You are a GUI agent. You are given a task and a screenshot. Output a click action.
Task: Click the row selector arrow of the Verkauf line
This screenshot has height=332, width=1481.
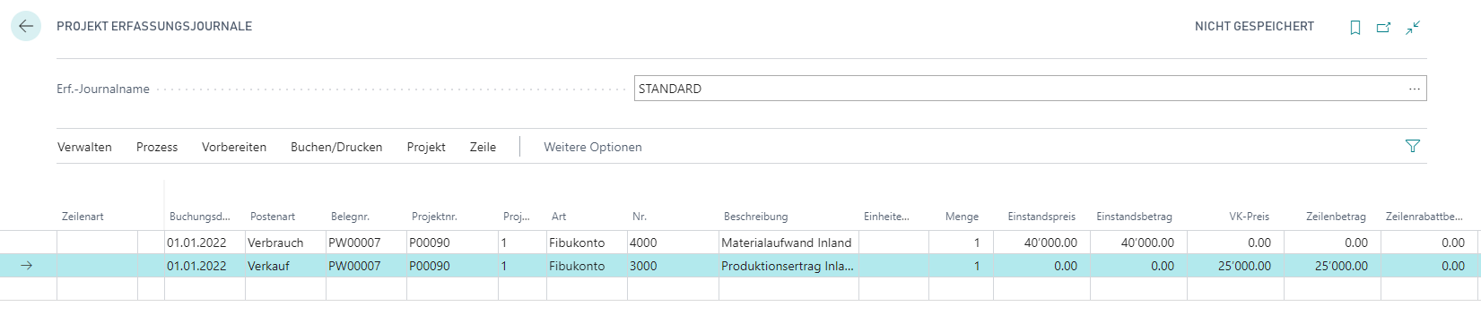(27, 266)
